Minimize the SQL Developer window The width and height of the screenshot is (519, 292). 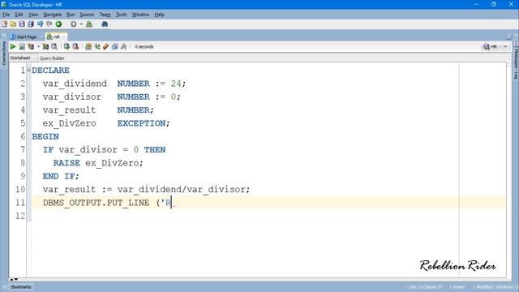pos(477,4)
